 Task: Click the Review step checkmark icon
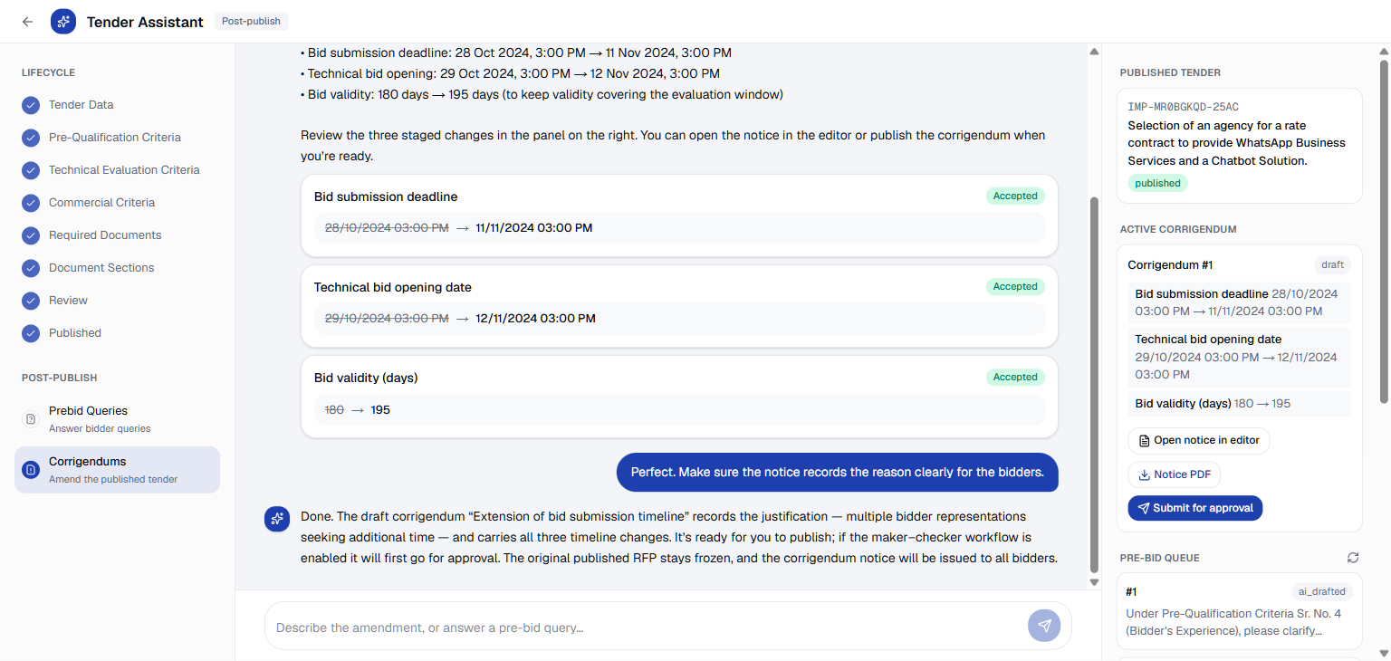click(x=31, y=301)
